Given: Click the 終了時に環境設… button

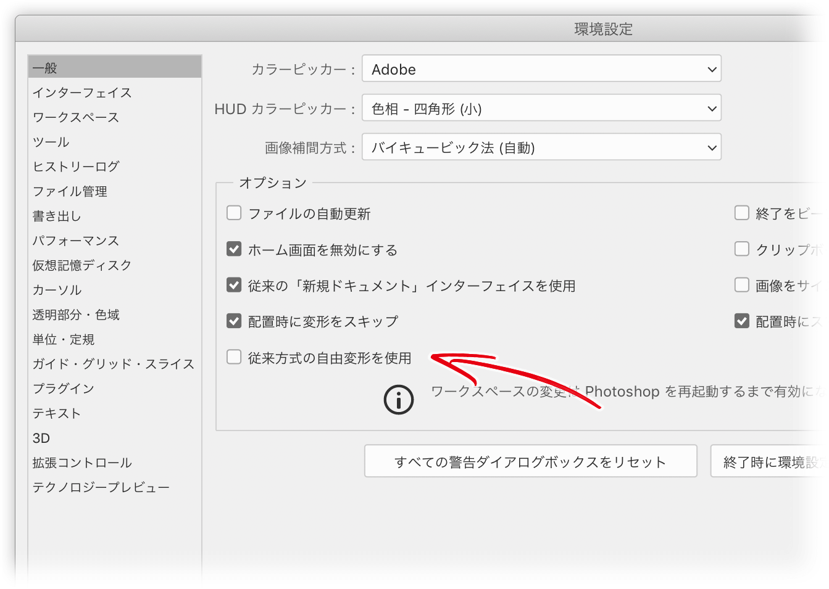Looking at the screenshot, I should [x=769, y=461].
